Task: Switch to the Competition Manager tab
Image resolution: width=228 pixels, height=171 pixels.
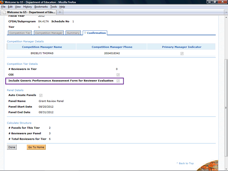Action: click(49, 33)
